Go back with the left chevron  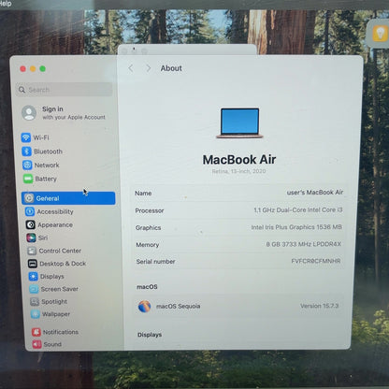(131, 68)
